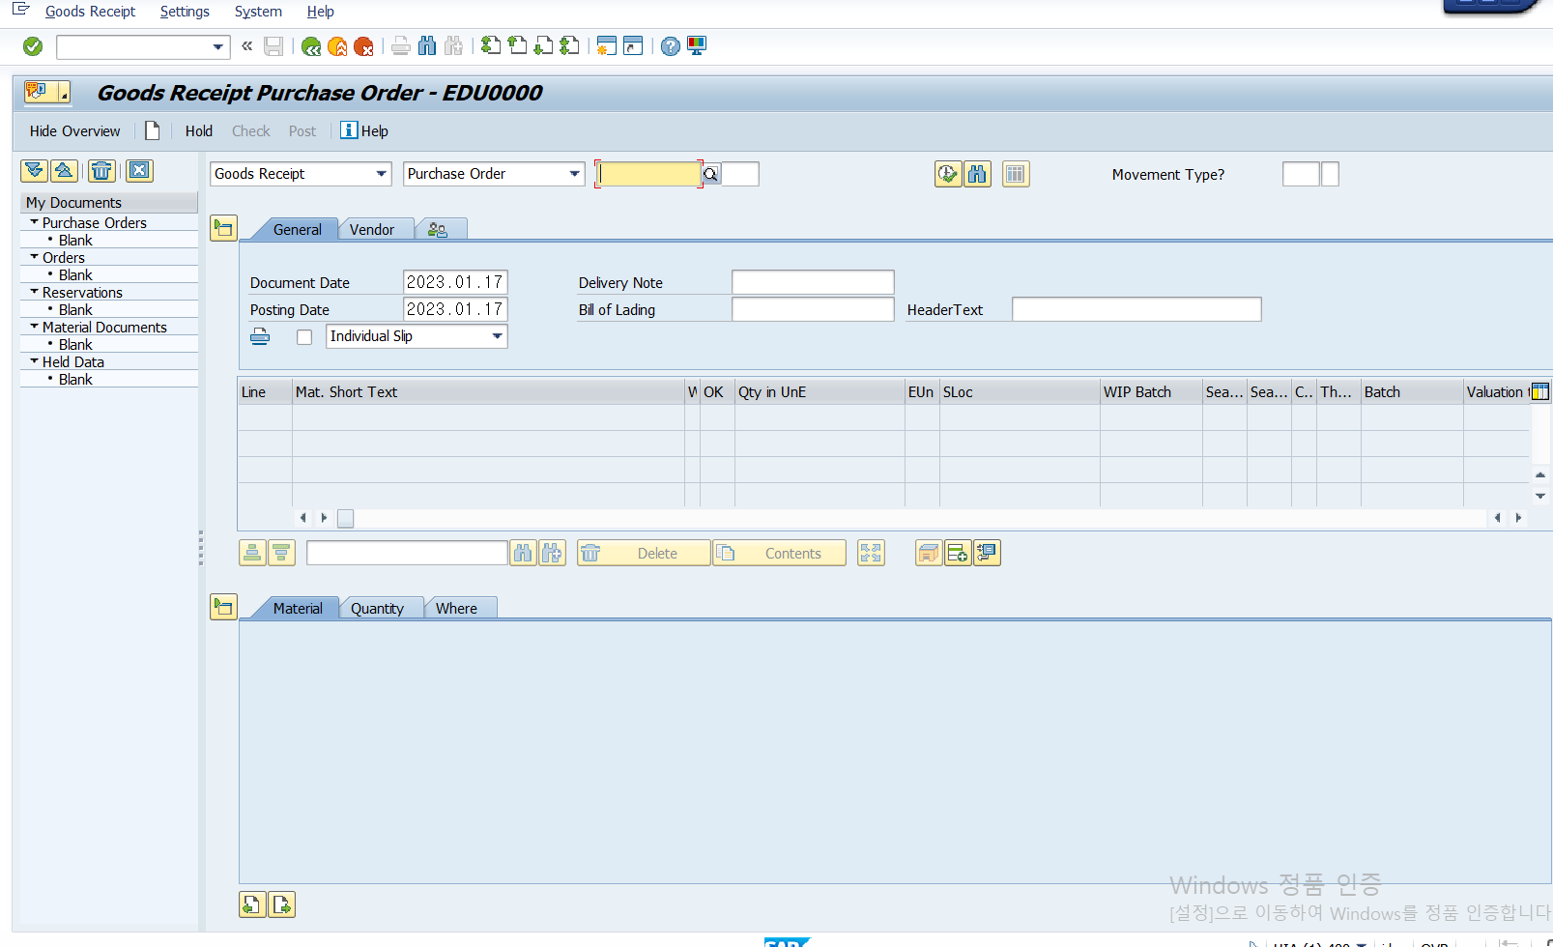Click the orange Exit icon

(337, 46)
